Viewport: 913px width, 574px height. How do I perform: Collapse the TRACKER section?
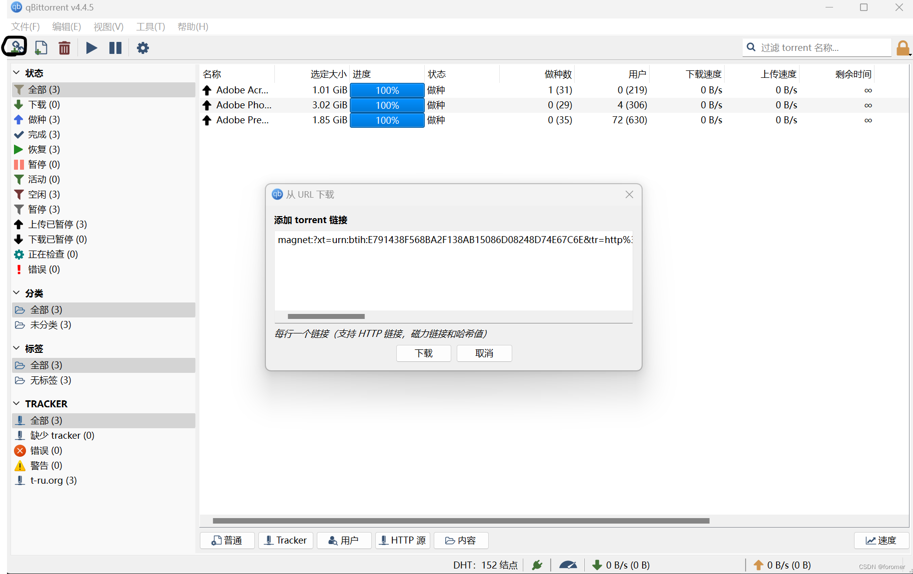(15, 403)
